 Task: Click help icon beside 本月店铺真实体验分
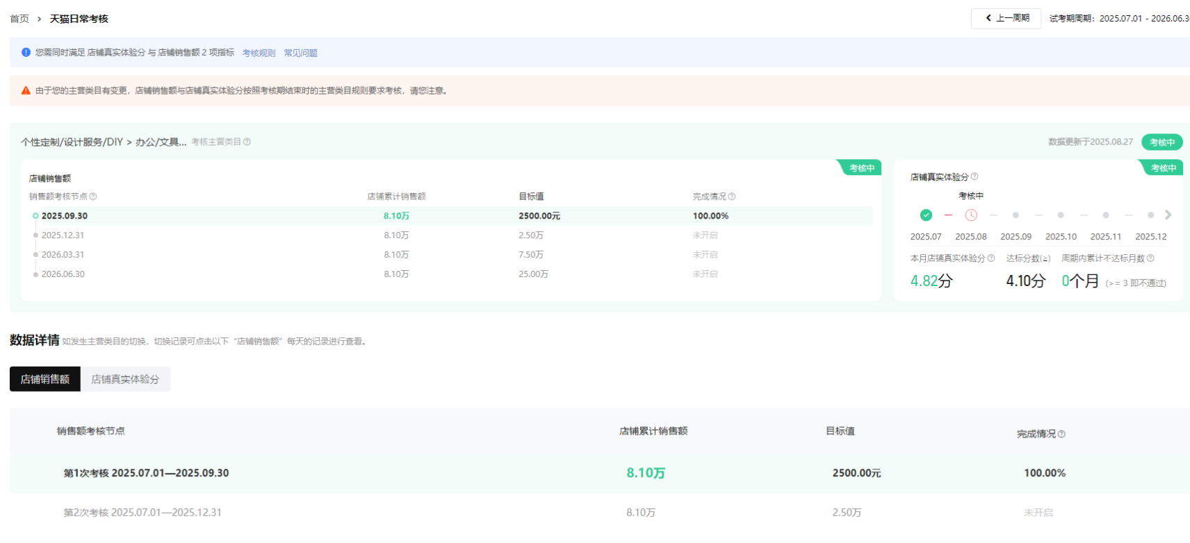(991, 258)
